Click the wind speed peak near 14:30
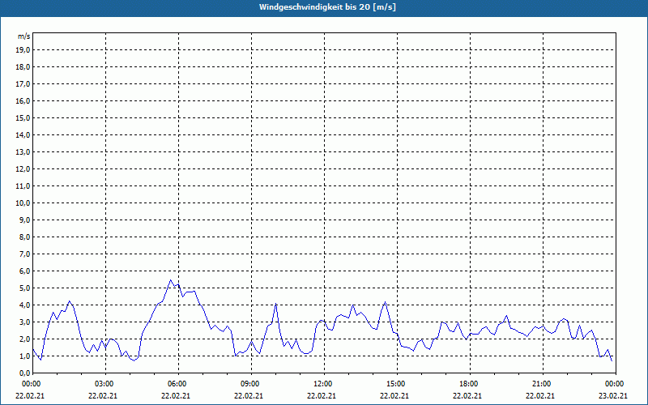The height and width of the screenshot is (405, 648). coord(386,301)
